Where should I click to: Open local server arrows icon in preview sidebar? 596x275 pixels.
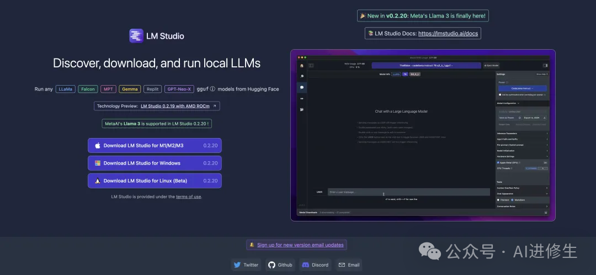[x=302, y=98]
